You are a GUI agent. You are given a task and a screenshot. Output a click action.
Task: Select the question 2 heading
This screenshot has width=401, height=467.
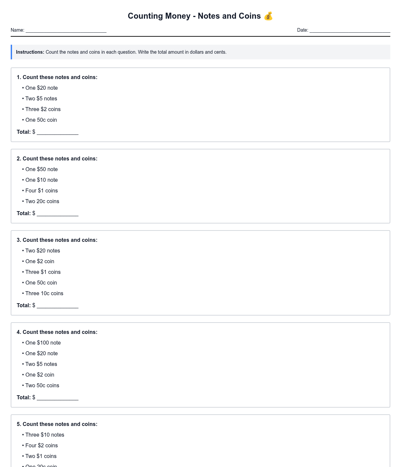[x=57, y=159]
